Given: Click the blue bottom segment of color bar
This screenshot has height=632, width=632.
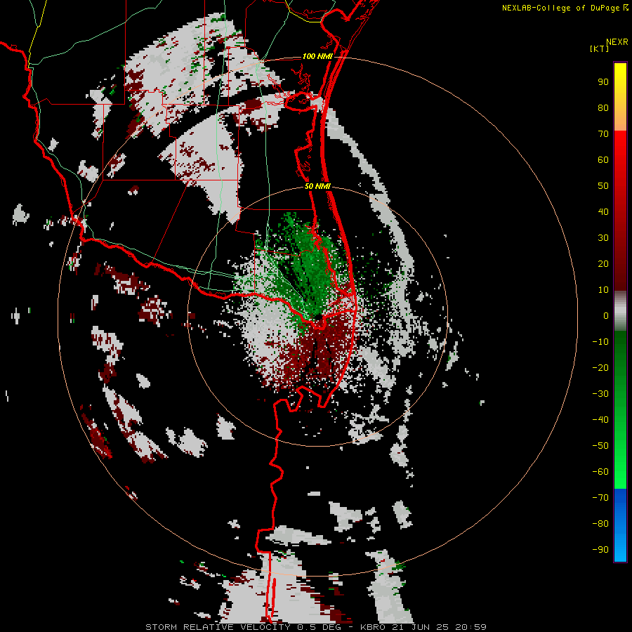Looking at the screenshot, I should click(x=620, y=525).
